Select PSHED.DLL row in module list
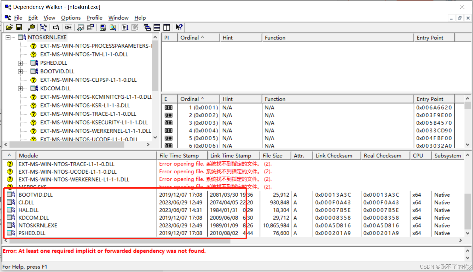Screen dimensions: 473x272 233,233
